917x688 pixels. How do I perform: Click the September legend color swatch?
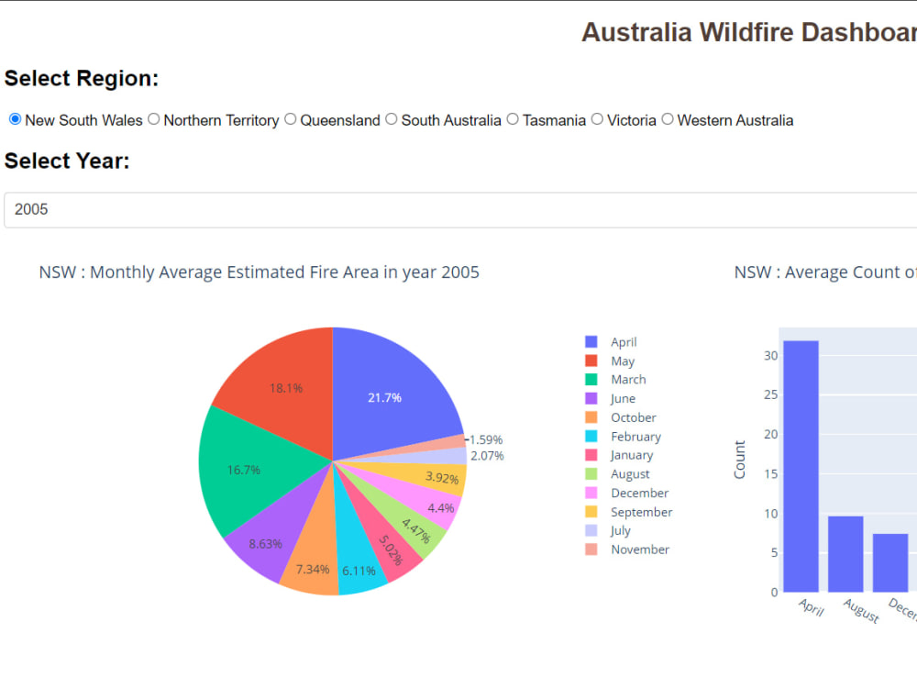coord(591,511)
